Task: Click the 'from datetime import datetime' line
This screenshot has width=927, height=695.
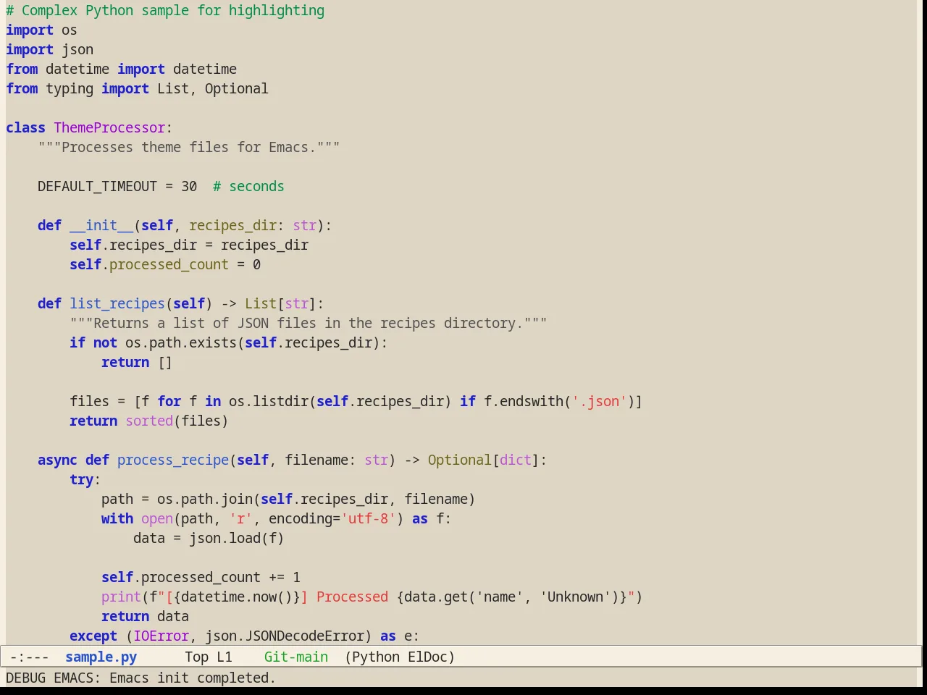Action: click(x=121, y=69)
